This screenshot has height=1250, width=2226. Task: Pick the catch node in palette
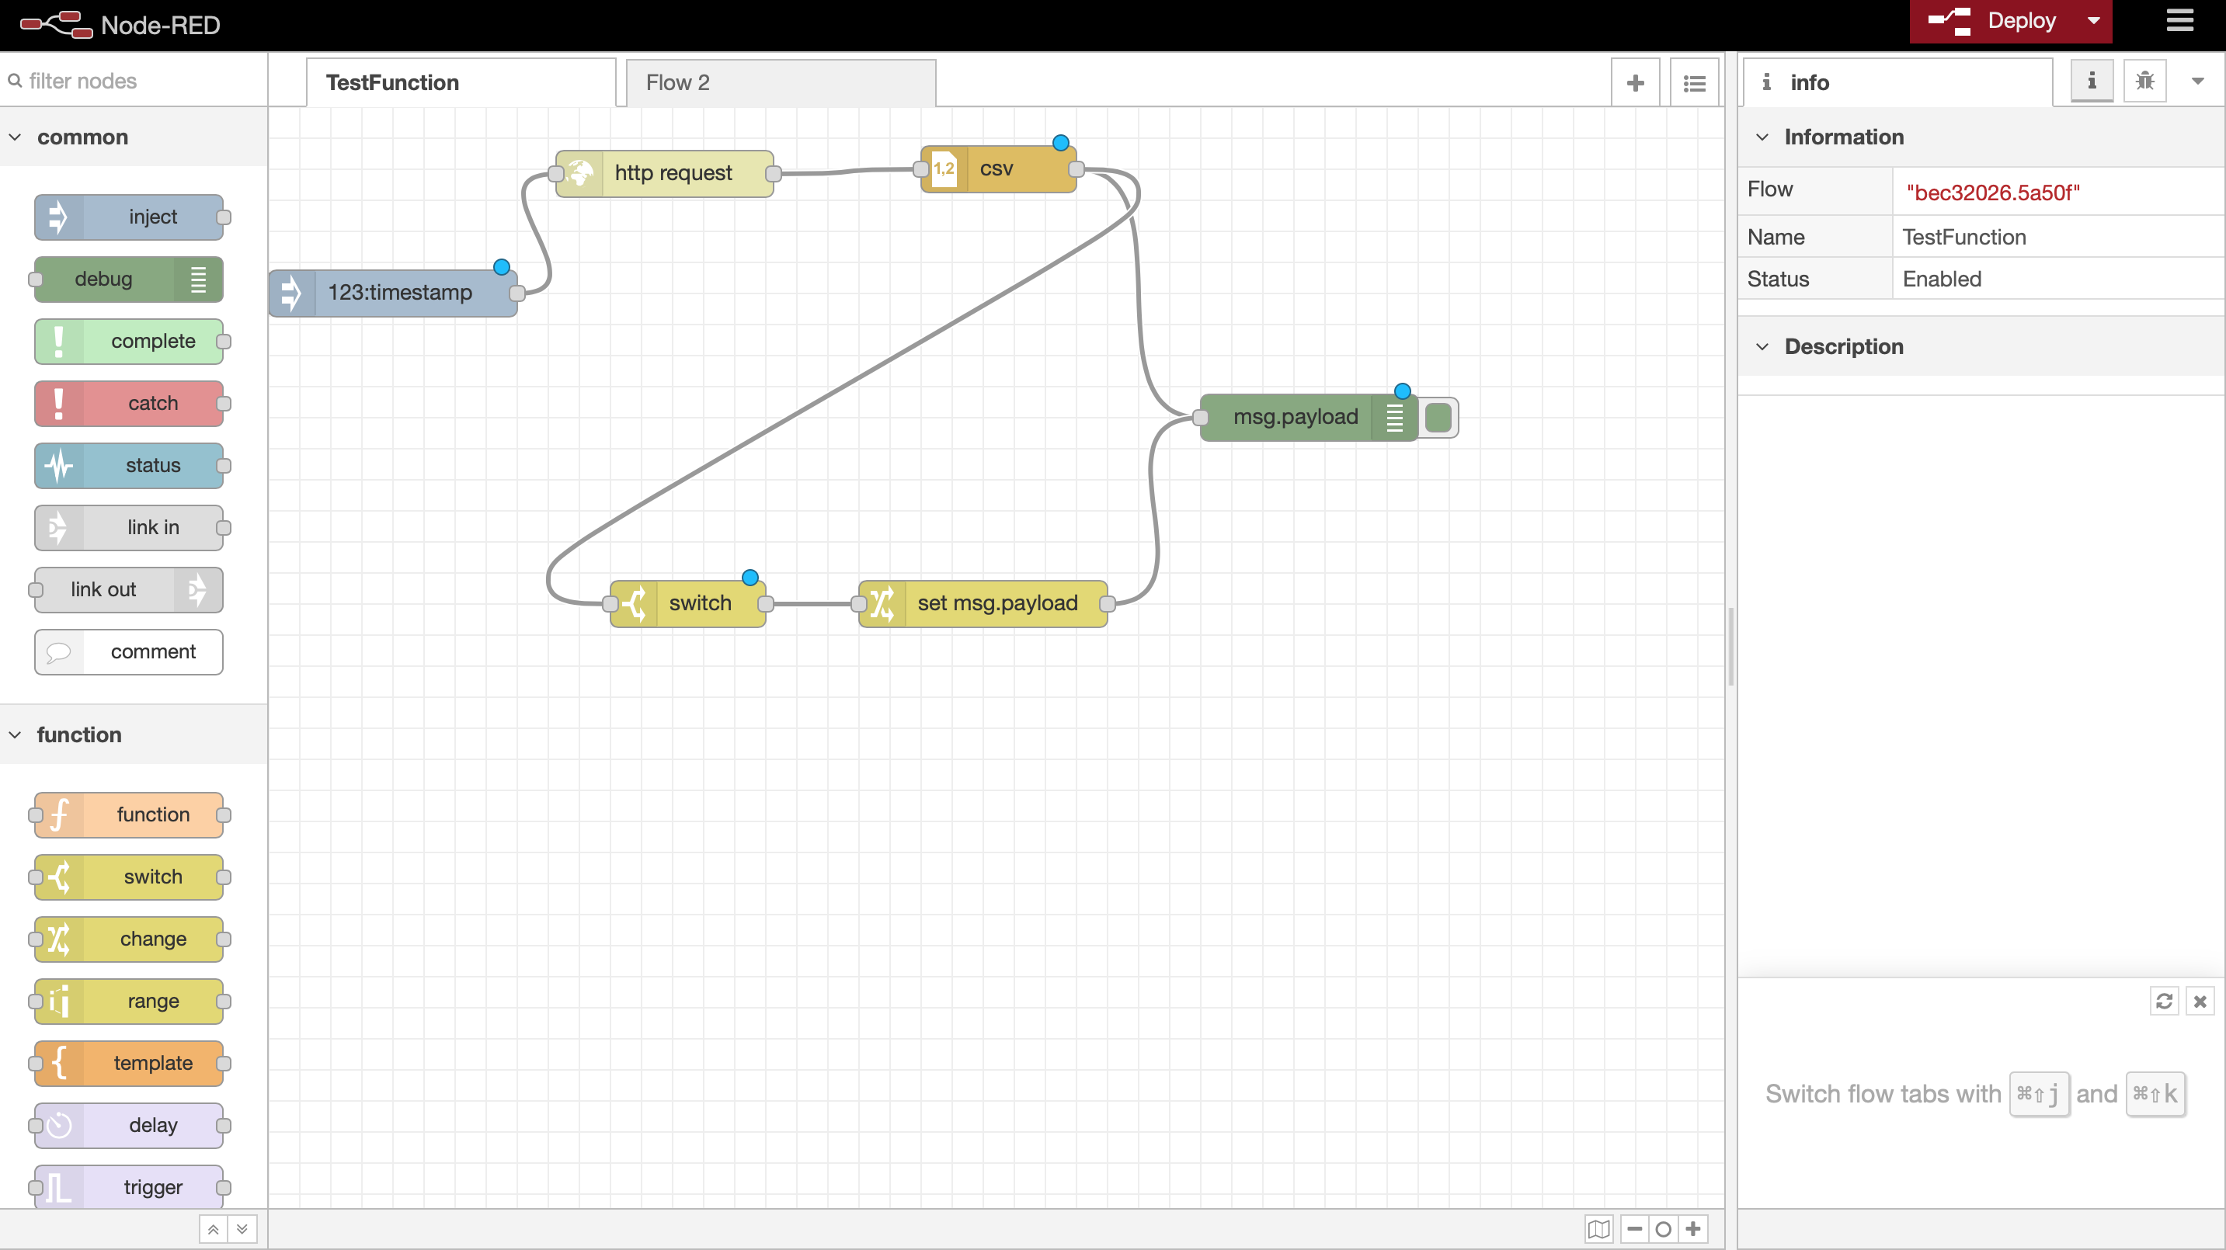click(x=129, y=404)
